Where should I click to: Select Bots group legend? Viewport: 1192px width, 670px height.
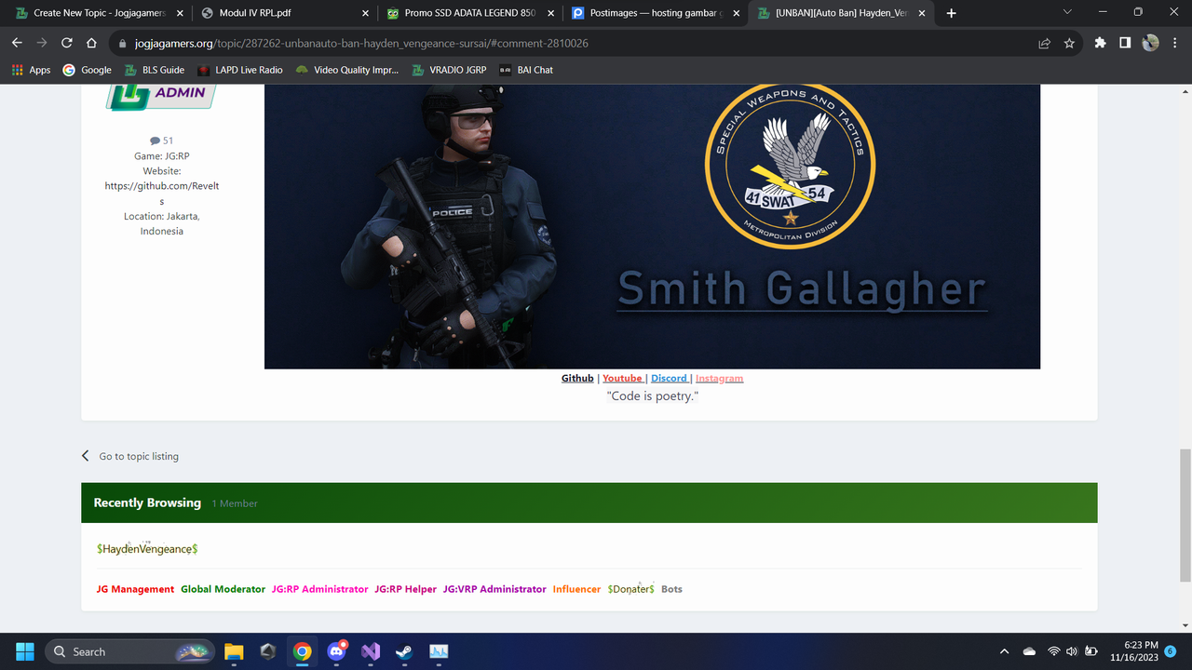click(x=671, y=589)
